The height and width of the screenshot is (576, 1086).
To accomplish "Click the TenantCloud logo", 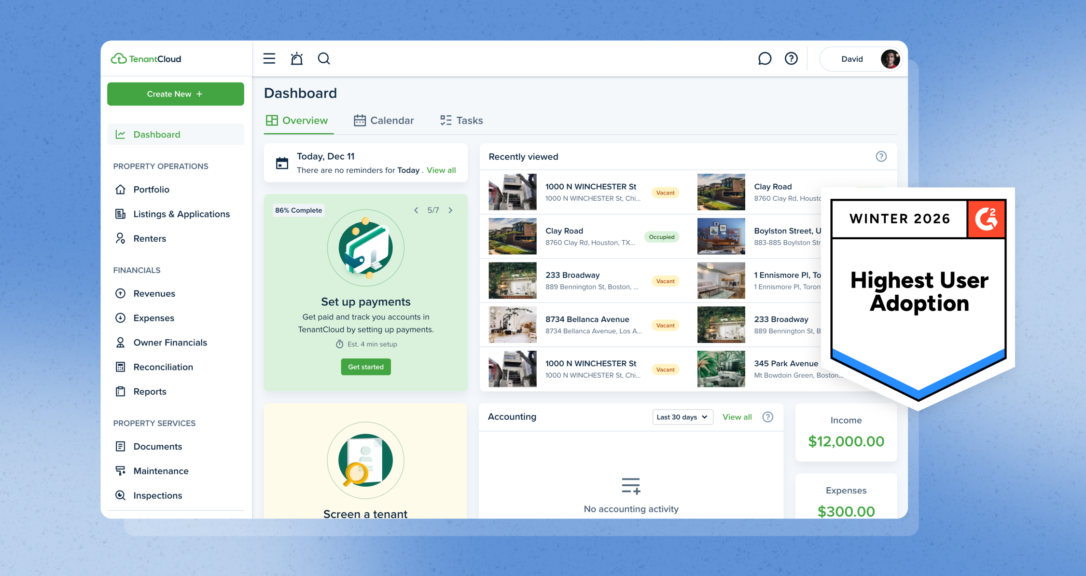I will point(146,59).
